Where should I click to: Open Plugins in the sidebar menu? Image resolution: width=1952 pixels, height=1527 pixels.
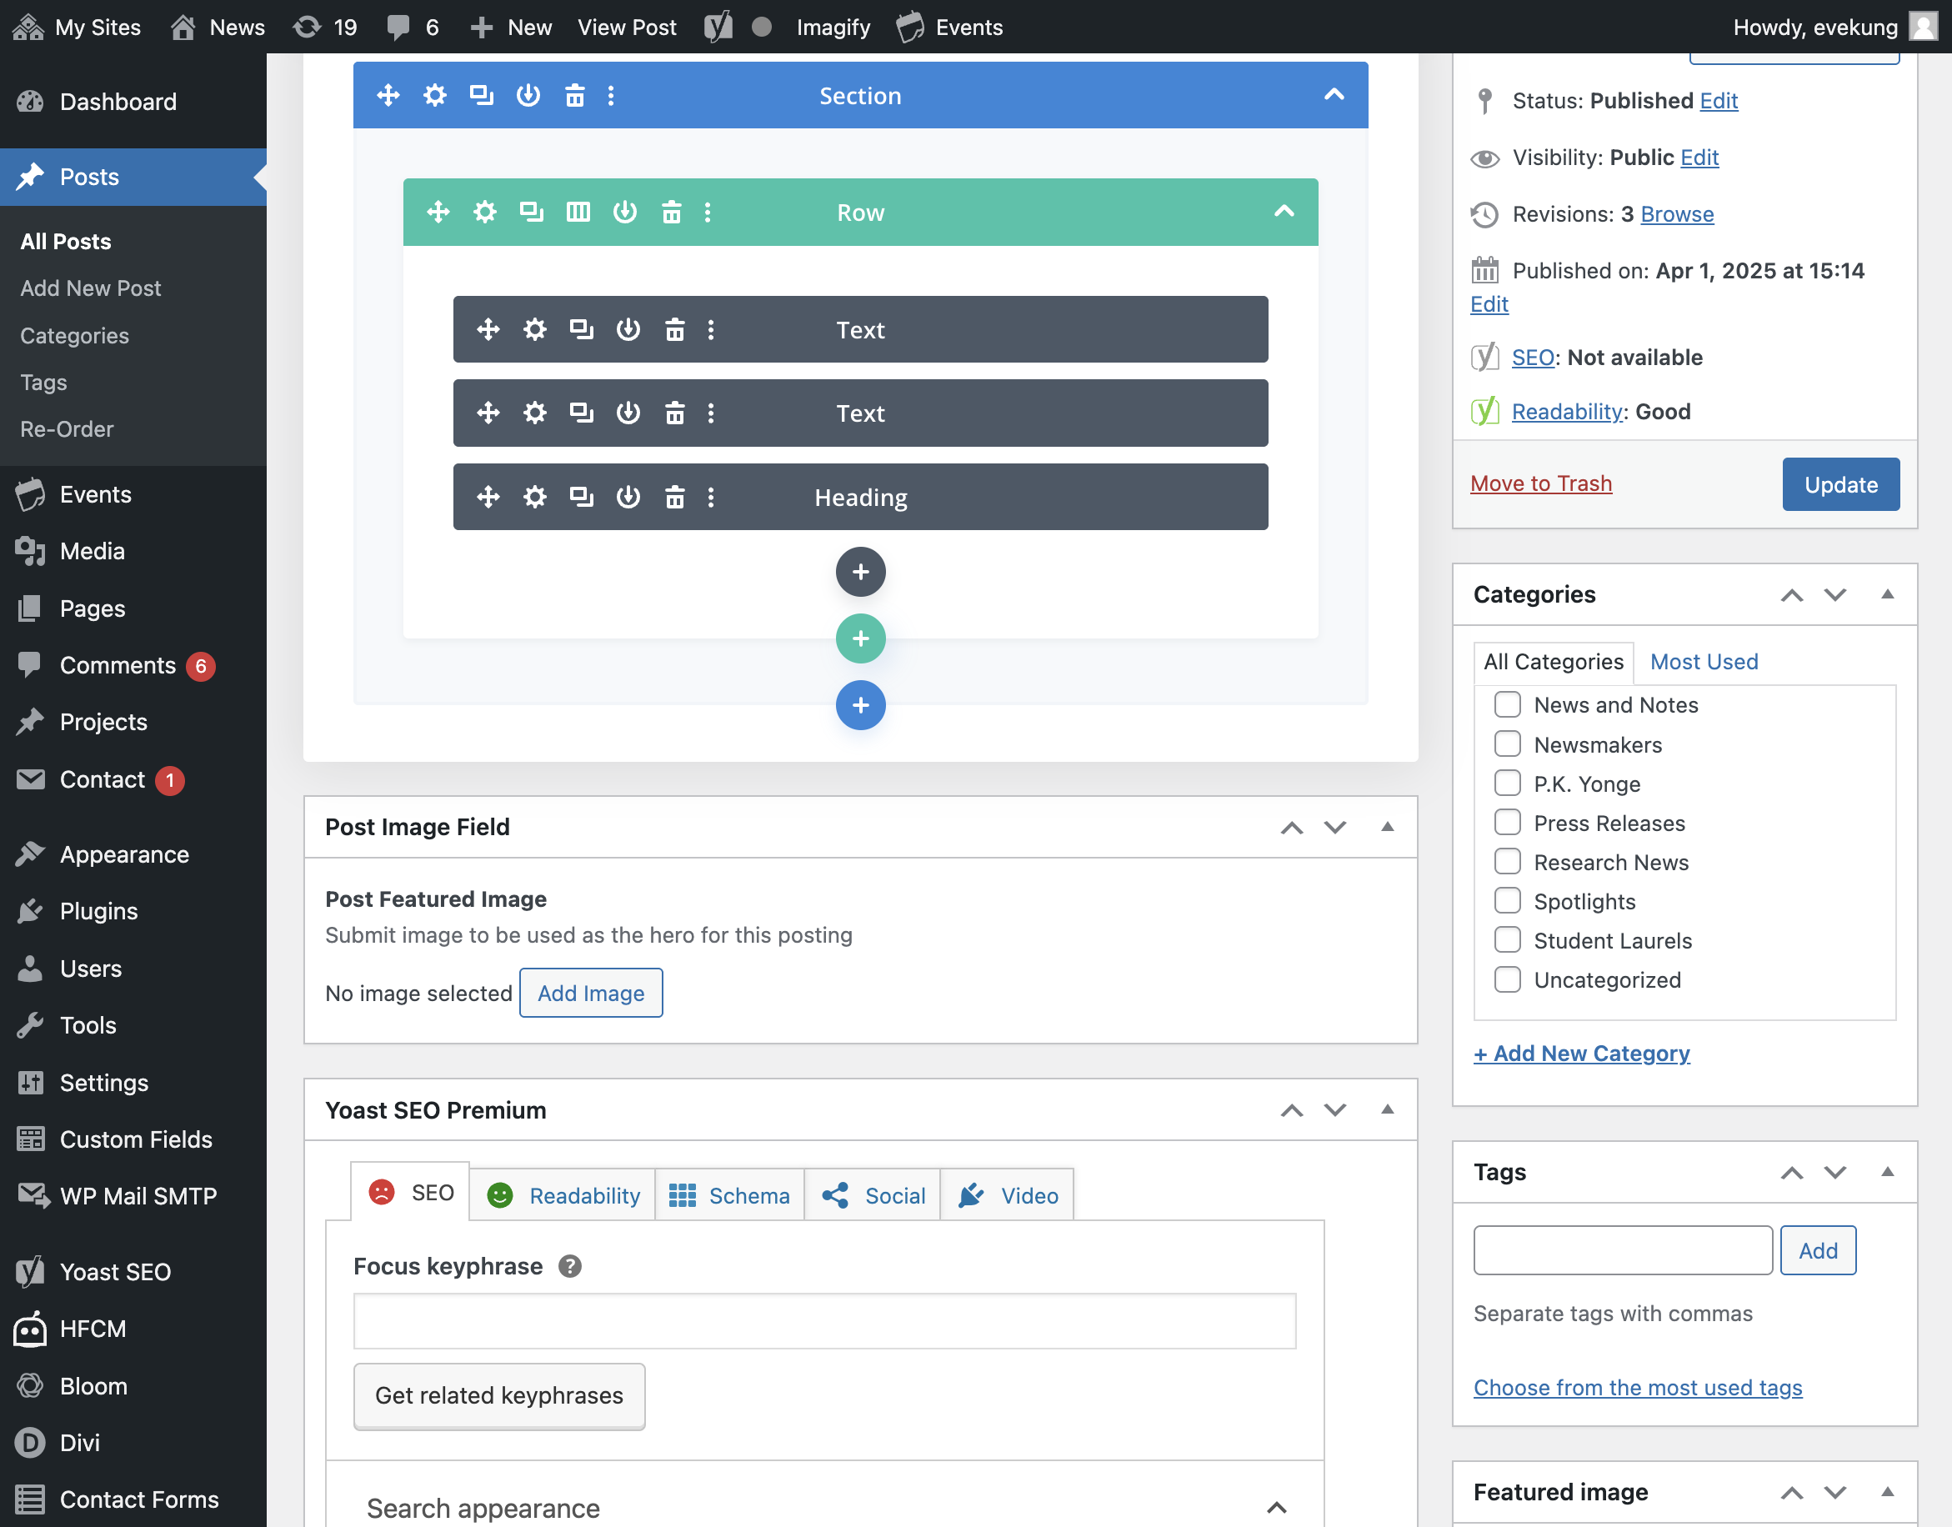click(98, 911)
